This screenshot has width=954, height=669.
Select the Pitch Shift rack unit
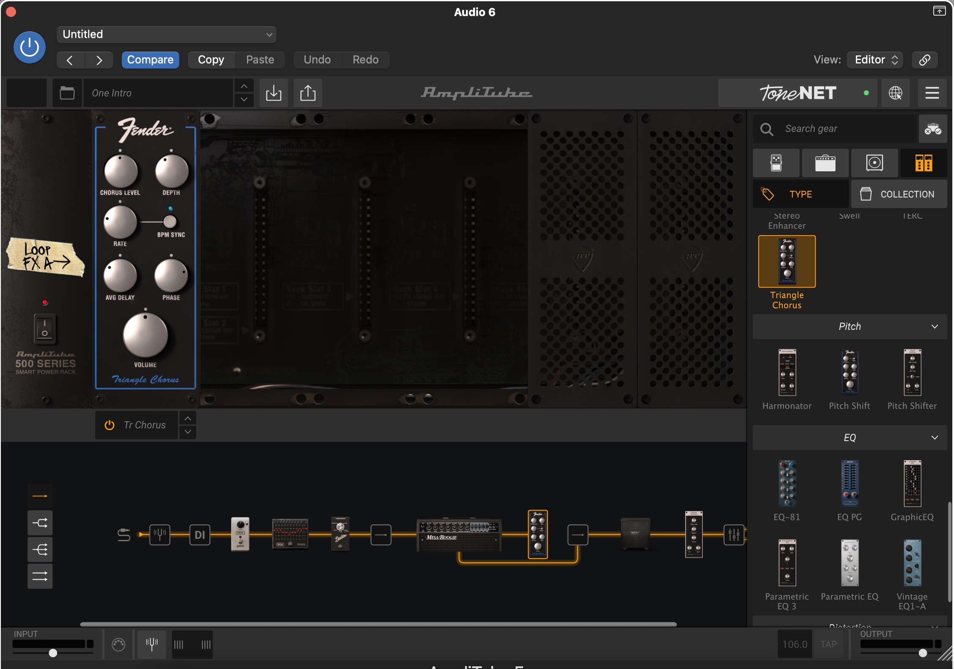(850, 373)
